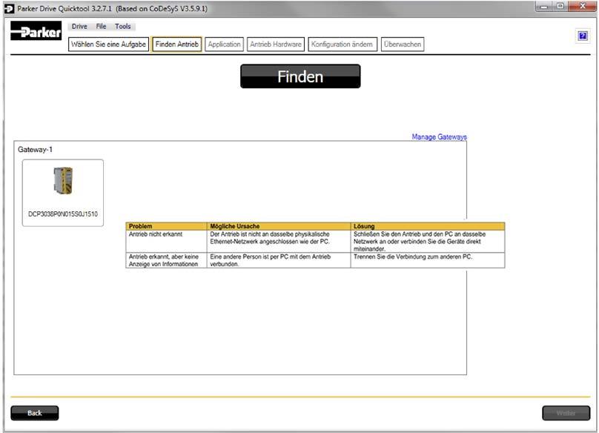This screenshot has width=599, height=433.
Task: Click the Mögliche Ursache column header
Action: coord(279,226)
